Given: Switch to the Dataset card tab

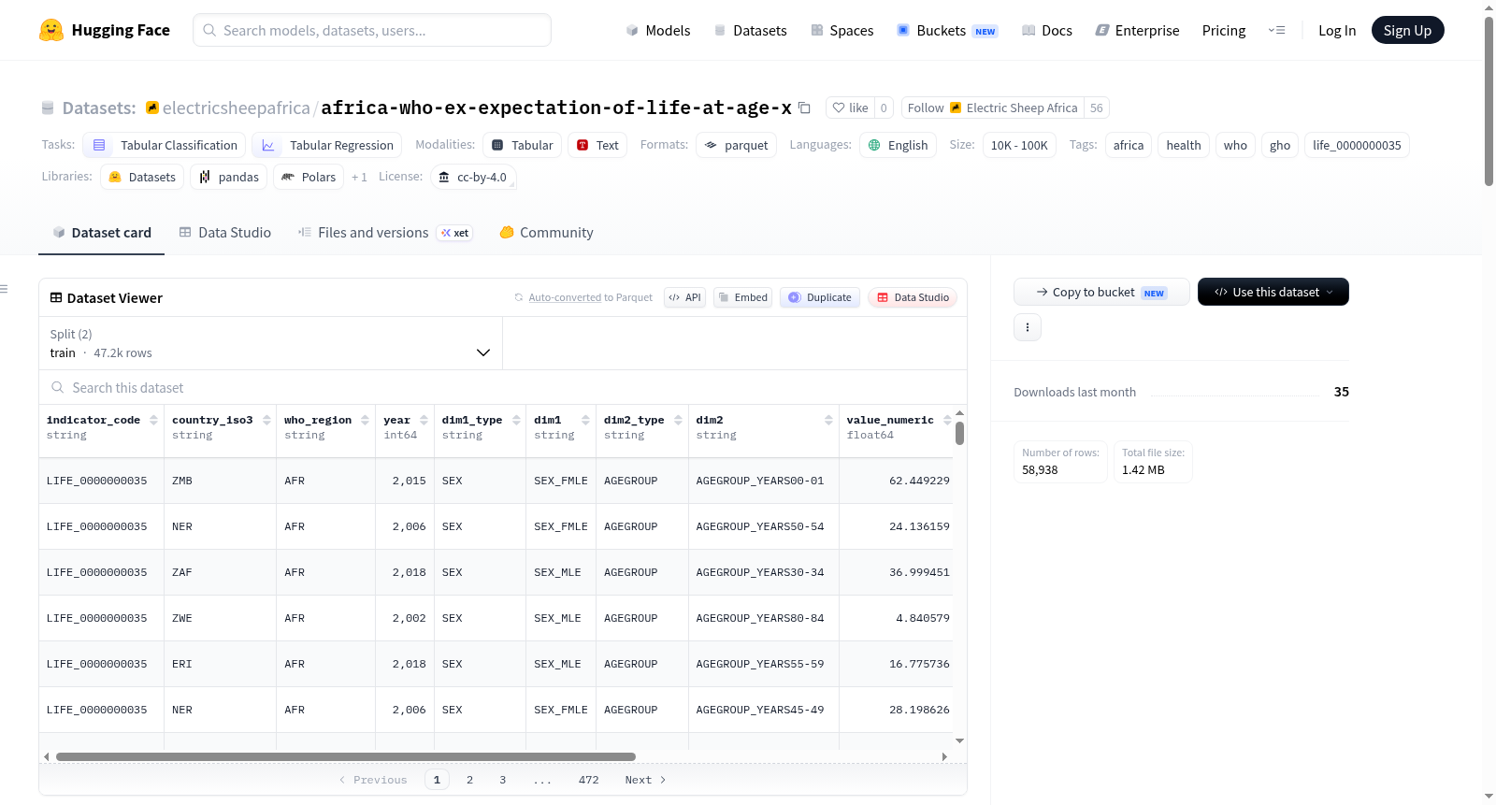Looking at the screenshot, I should point(101,233).
